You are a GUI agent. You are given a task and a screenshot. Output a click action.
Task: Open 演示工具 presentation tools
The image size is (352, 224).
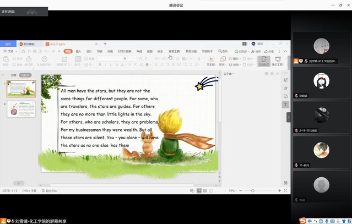pyautogui.click(x=278, y=61)
